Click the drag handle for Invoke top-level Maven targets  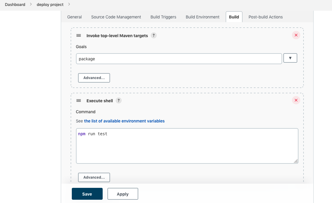pos(79,35)
